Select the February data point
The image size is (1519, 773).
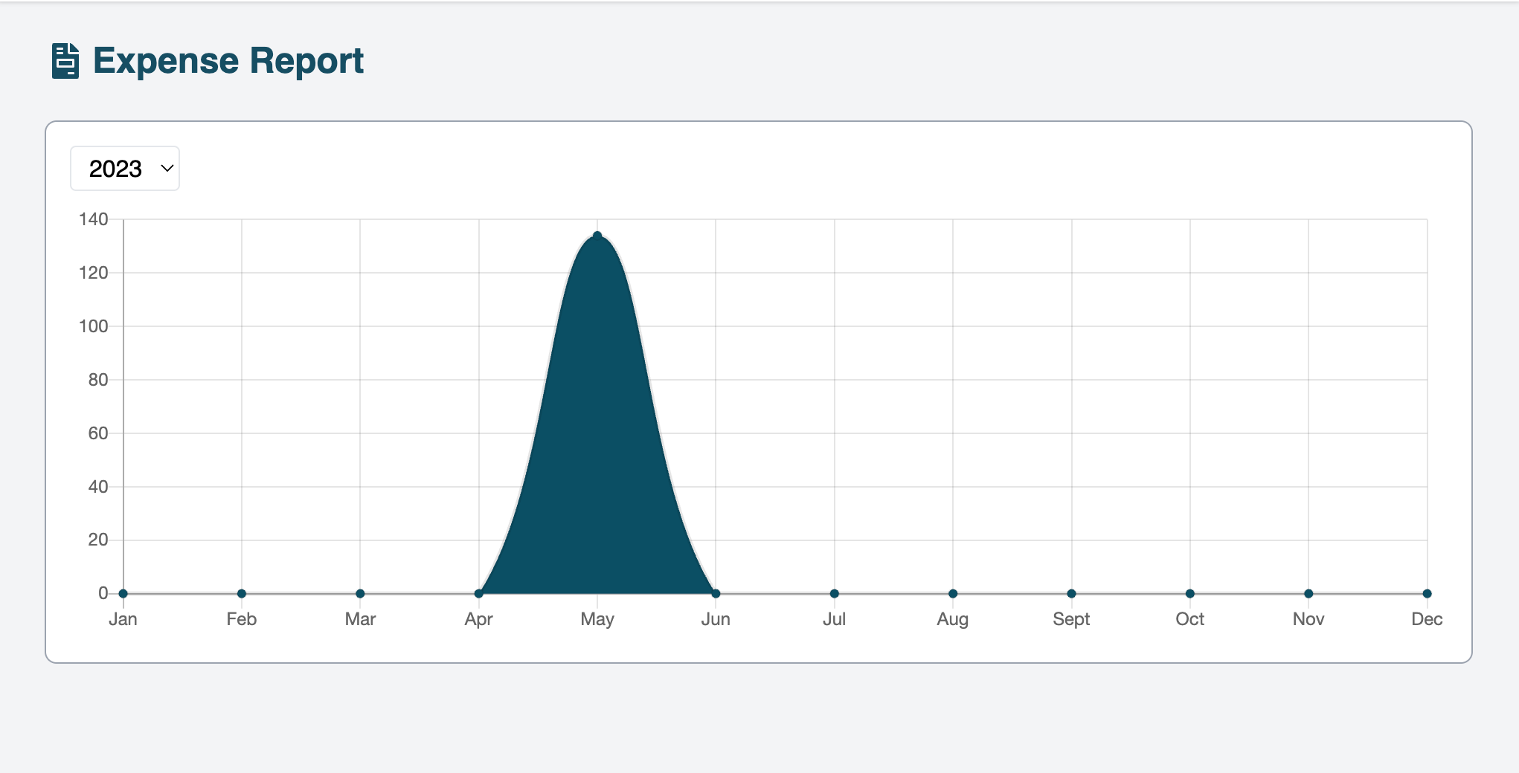(x=242, y=593)
